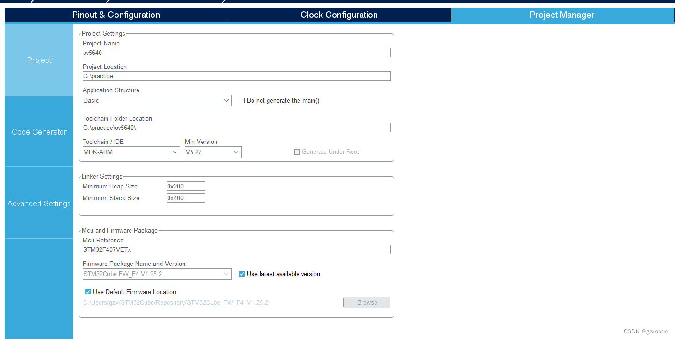
Task: Uncheck Use latest available version
Action: tap(242, 274)
